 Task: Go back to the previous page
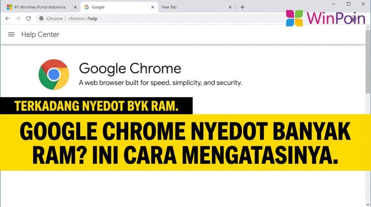pos(7,18)
